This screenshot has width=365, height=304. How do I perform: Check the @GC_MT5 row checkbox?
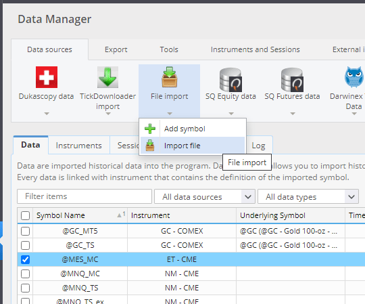click(25, 232)
